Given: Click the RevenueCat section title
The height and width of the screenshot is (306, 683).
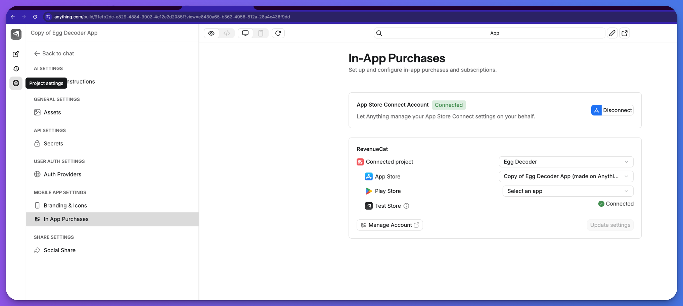Looking at the screenshot, I should 372,149.
